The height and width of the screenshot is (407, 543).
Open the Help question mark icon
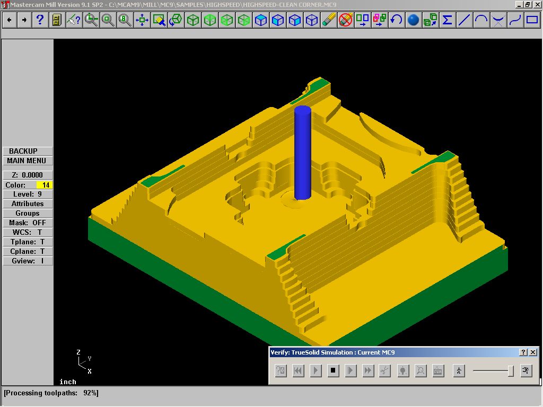pyautogui.click(x=40, y=20)
